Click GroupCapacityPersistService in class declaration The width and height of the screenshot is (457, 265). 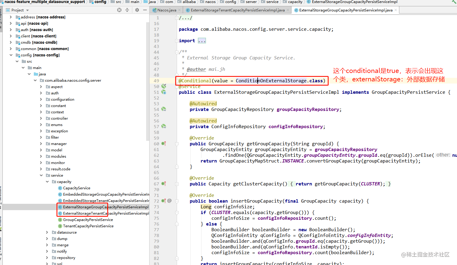click(408, 92)
